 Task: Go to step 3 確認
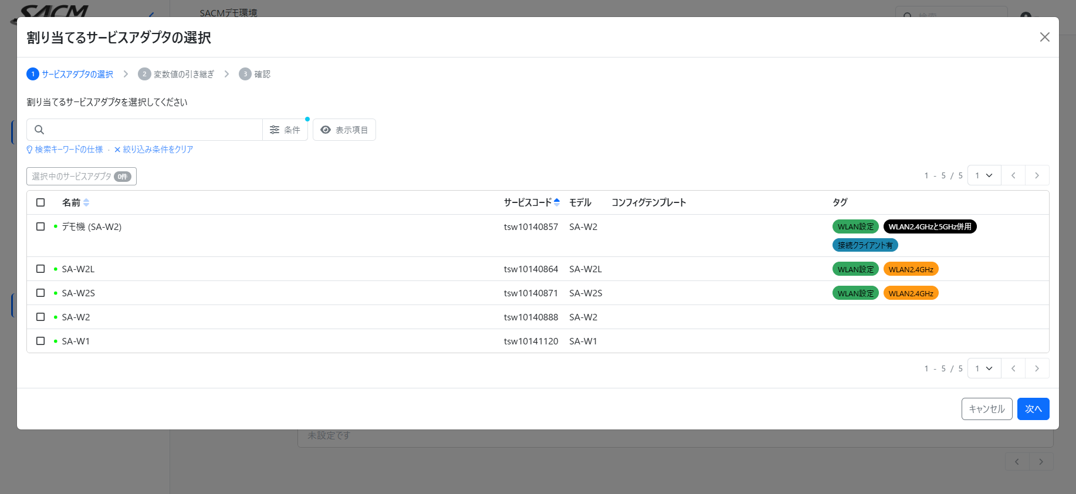pyautogui.click(x=255, y=74)
